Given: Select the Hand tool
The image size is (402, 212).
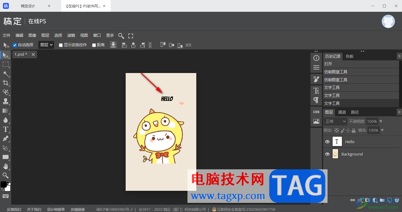Looking at the screenshot, I should (6, 166).
